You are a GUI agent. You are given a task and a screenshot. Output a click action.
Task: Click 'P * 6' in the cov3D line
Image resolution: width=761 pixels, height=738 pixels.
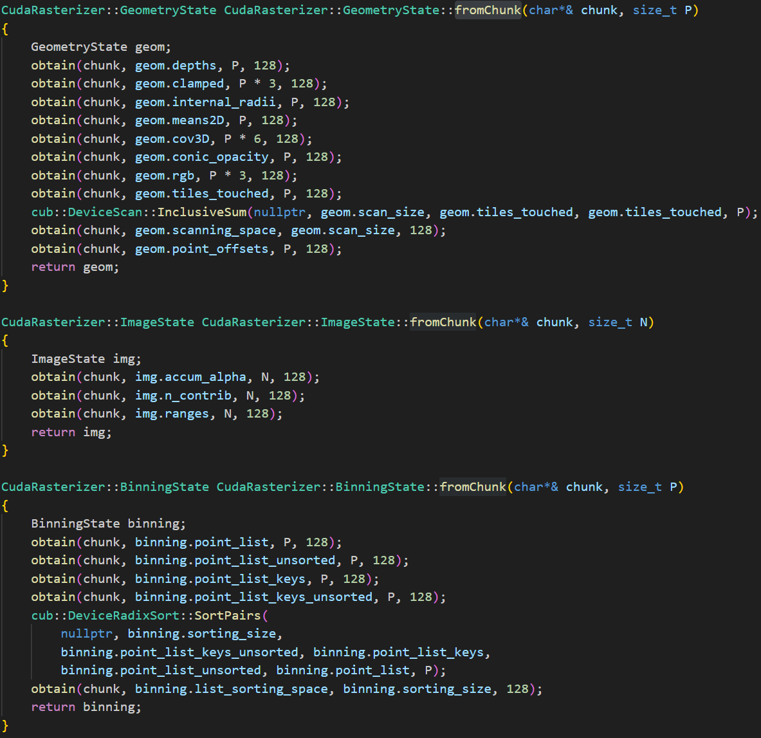coord(242,139)
